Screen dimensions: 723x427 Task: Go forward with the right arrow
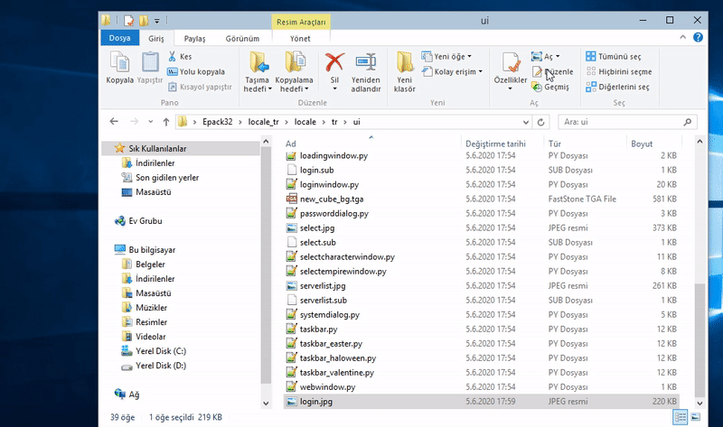pyautogui.click(x=134, y=122)
